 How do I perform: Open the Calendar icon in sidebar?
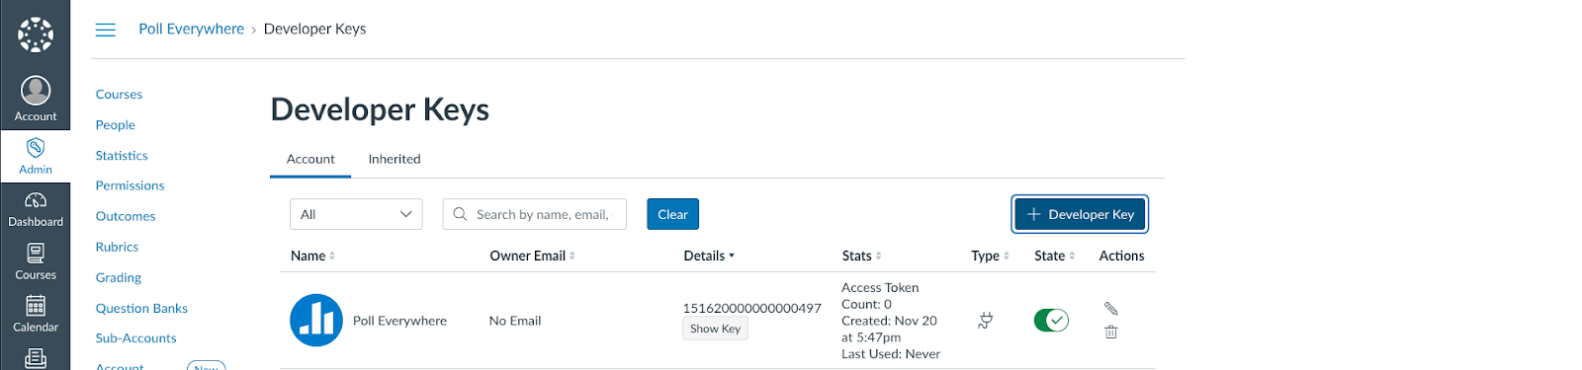tap(36, 306)
